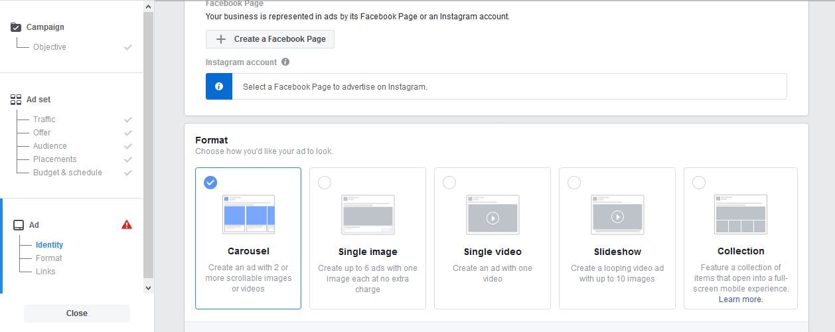Jump to the Format subsection in sidebar
The width and height of the screenshot is (835, 332).
48,258
